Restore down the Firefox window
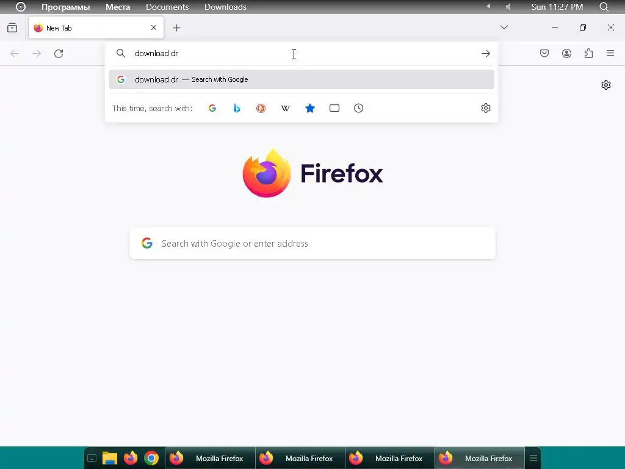This screenshot has height=469, width=625. [x=583, y=27]
